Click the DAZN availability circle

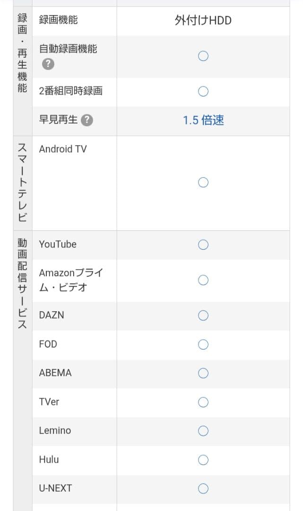click(203, 316)
